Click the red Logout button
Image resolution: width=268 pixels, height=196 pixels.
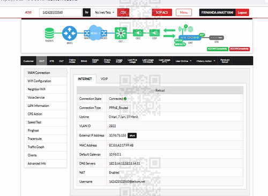point(242,12)
